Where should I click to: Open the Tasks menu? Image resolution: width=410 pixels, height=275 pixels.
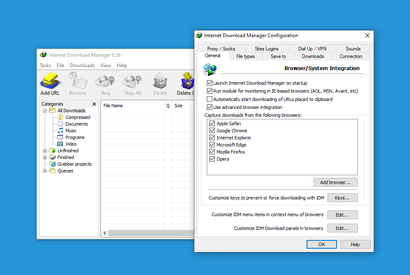tap(45, 66)
